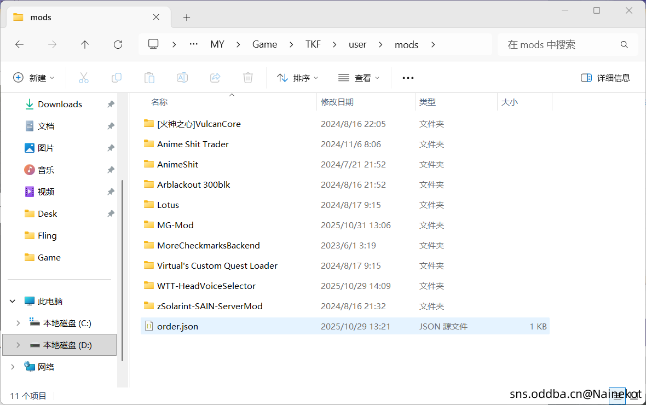The height and width of the screenshot is (405, 646).
Task: Open the New item menu
Action: pos(34,78)
